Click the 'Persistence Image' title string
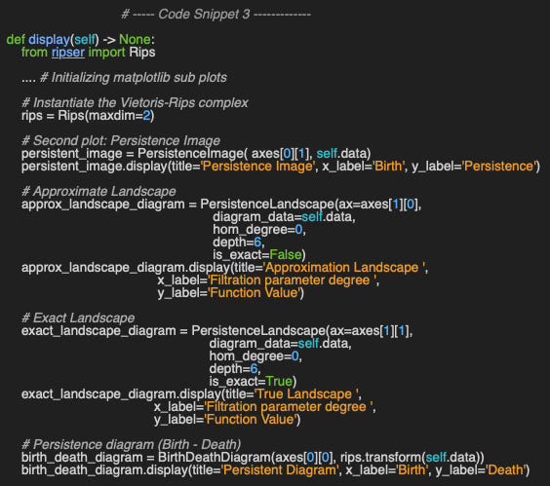This screenshot has height=486, width=550. [x=258, y=167]
